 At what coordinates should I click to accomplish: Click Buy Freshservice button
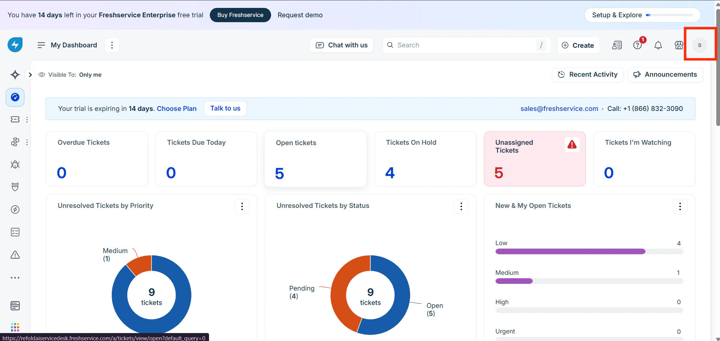240,15
